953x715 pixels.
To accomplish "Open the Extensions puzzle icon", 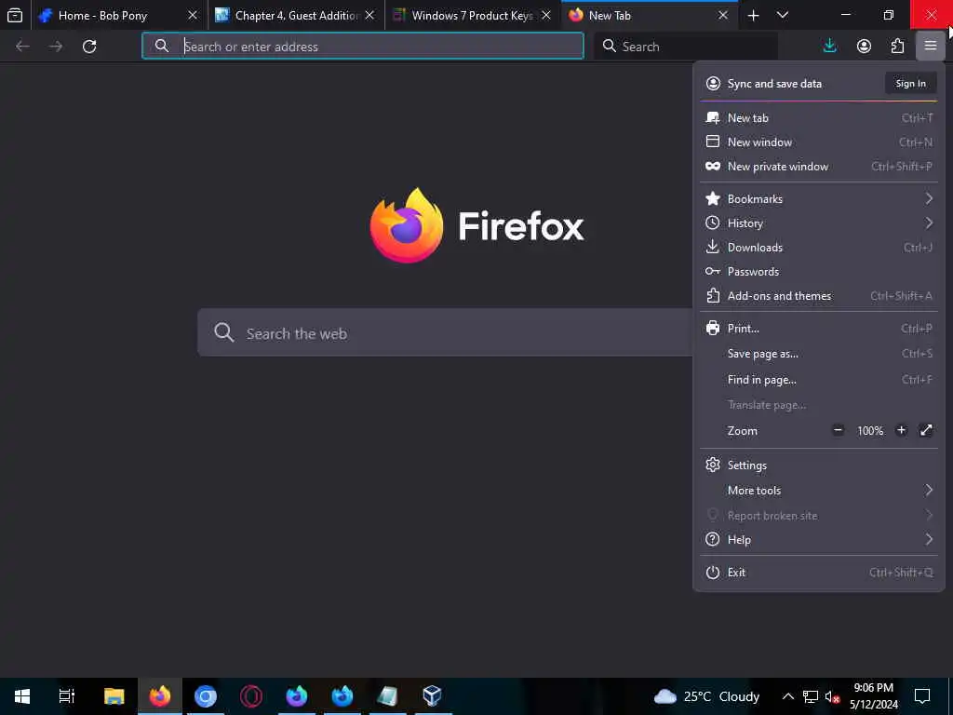I will 897,47.
